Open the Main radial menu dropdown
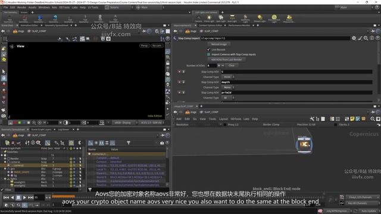This screenshot has height=214, width=381. click(x=149, y=7)
